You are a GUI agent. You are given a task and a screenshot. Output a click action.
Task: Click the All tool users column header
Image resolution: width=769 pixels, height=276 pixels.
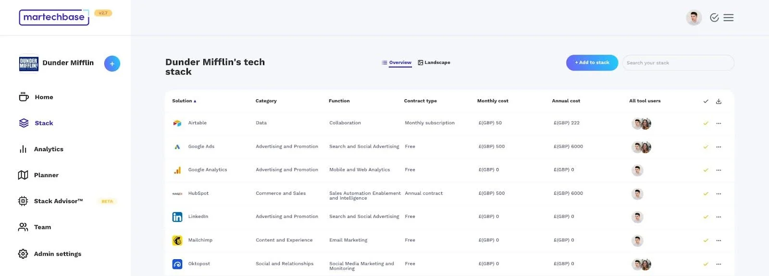tap(645, 101)
